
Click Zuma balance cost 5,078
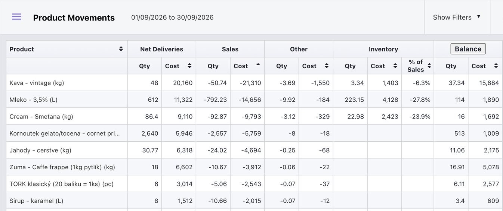pyautogui.click(x=491, y=167)
